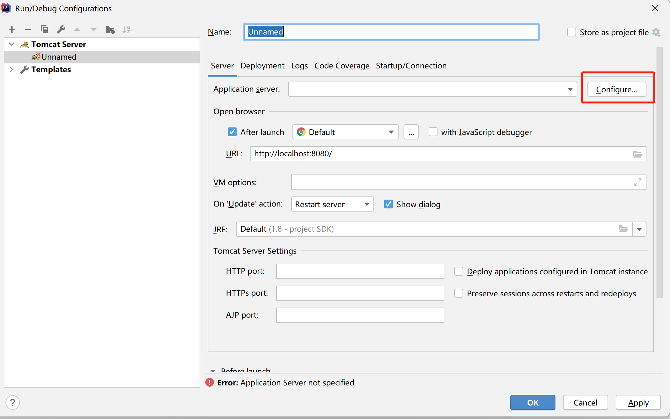Screen dimensions: 670x419
Task: Check Preserve sessions across restarts and redeploys
Action: [459, 293]
